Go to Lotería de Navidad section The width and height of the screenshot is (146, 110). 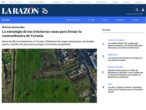pyautogui.click(x=72, y=20)
